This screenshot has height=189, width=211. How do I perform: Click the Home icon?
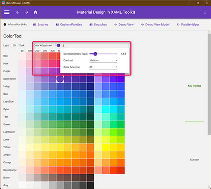pyautogui.click(x=35, y=12)
